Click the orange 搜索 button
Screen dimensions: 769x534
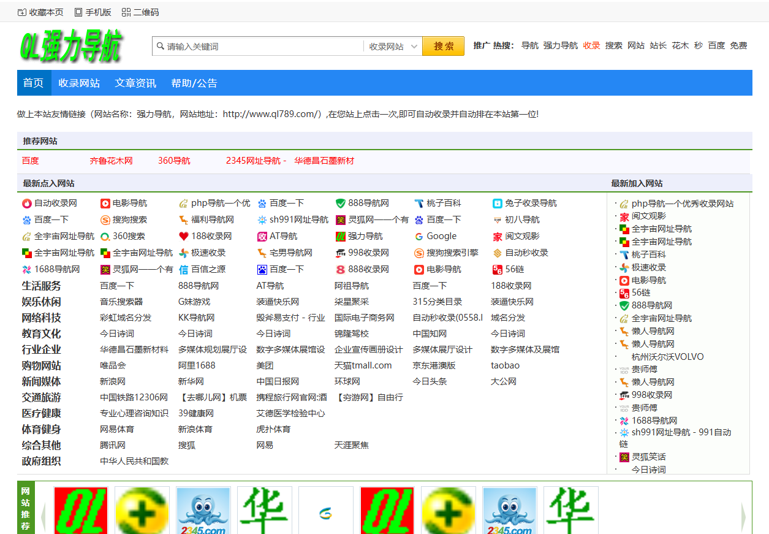pos(444,46)
